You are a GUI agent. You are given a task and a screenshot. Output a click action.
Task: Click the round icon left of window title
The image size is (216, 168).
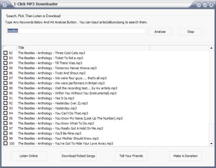[5, 5]
